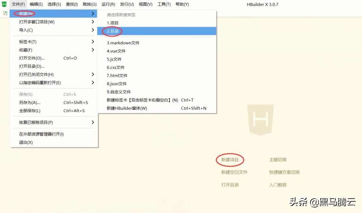Open the 视图(V) menu
This screenshot has width=362, height=213.
tap(145, 4)
